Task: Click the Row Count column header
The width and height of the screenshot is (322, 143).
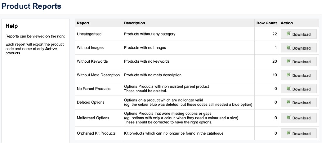Action: coord(267,23)
